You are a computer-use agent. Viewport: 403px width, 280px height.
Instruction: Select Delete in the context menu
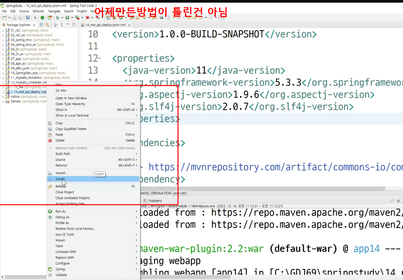[93, 140]
